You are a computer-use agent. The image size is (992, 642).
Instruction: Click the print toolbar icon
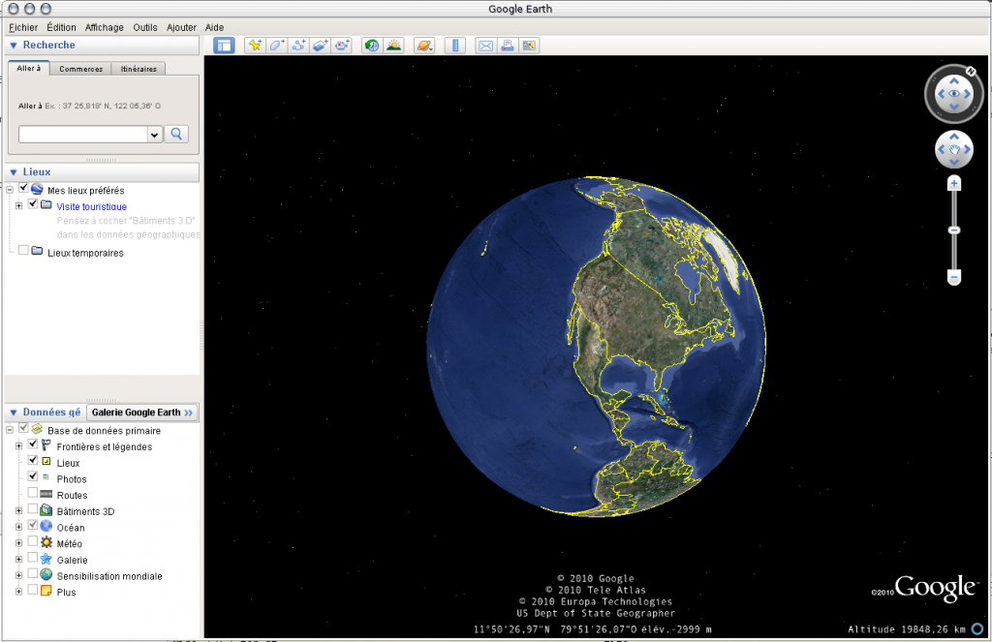tap(508, 46)
